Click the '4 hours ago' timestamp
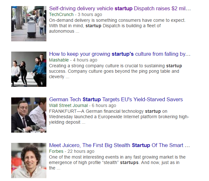The image size is (209, 181). pyautogui.click(x=85, y=60)
